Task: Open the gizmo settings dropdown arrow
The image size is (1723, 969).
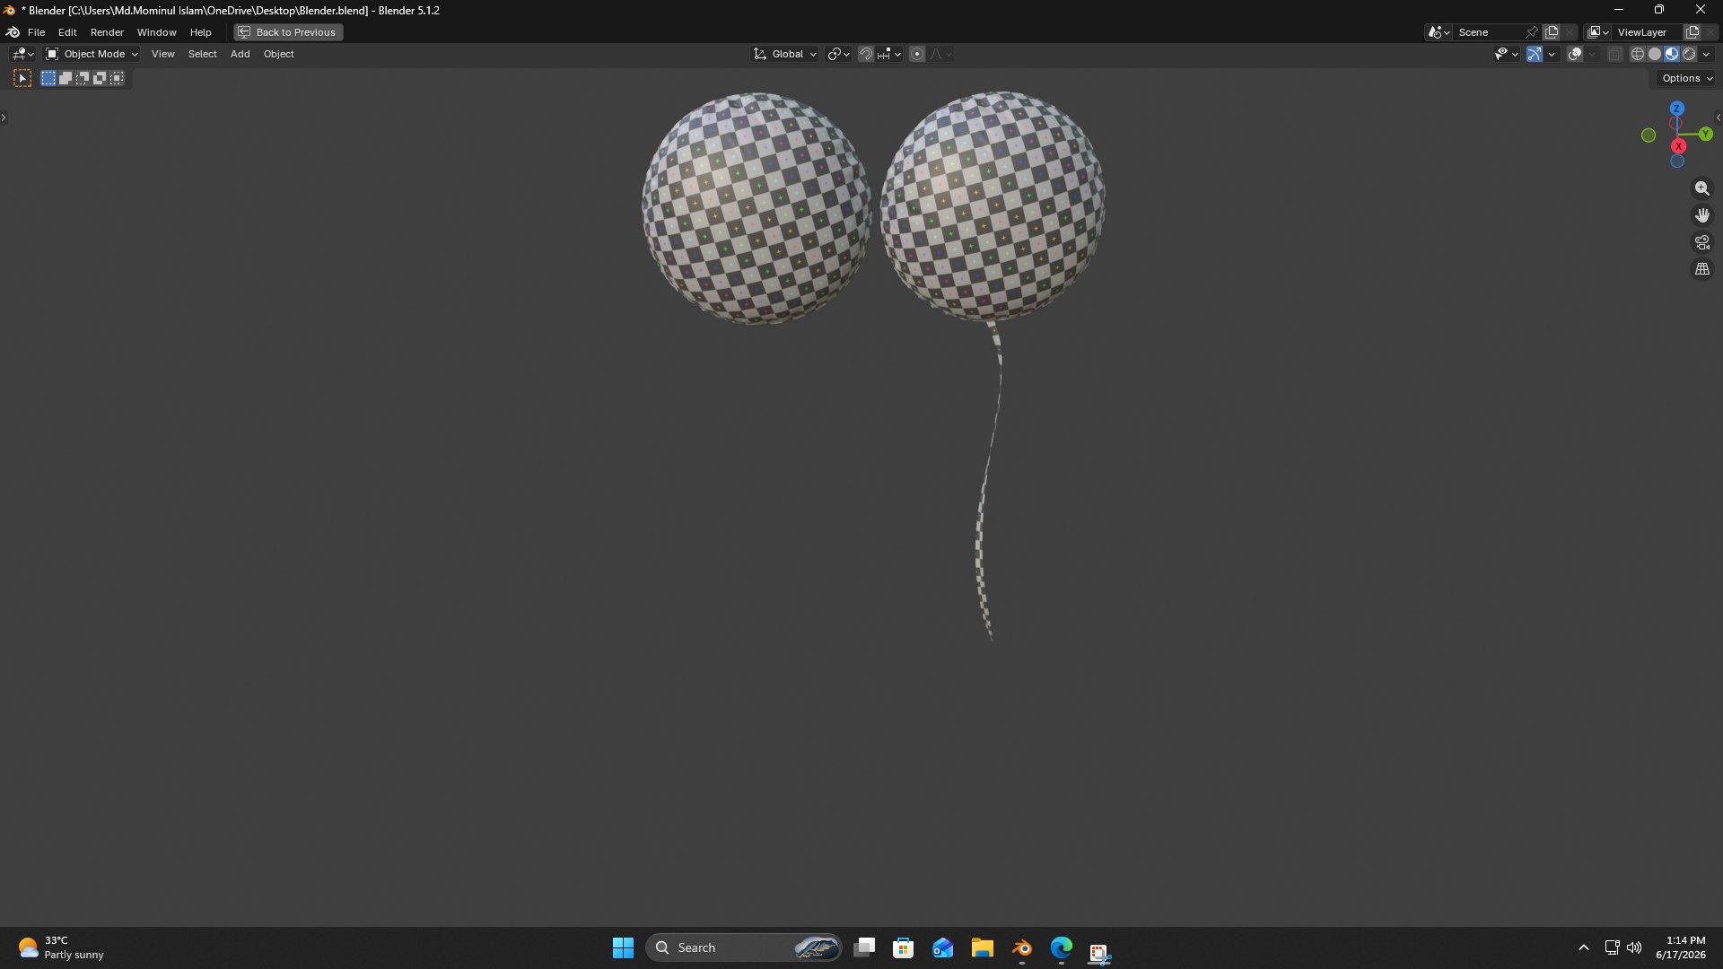Action: (1552, 54)
